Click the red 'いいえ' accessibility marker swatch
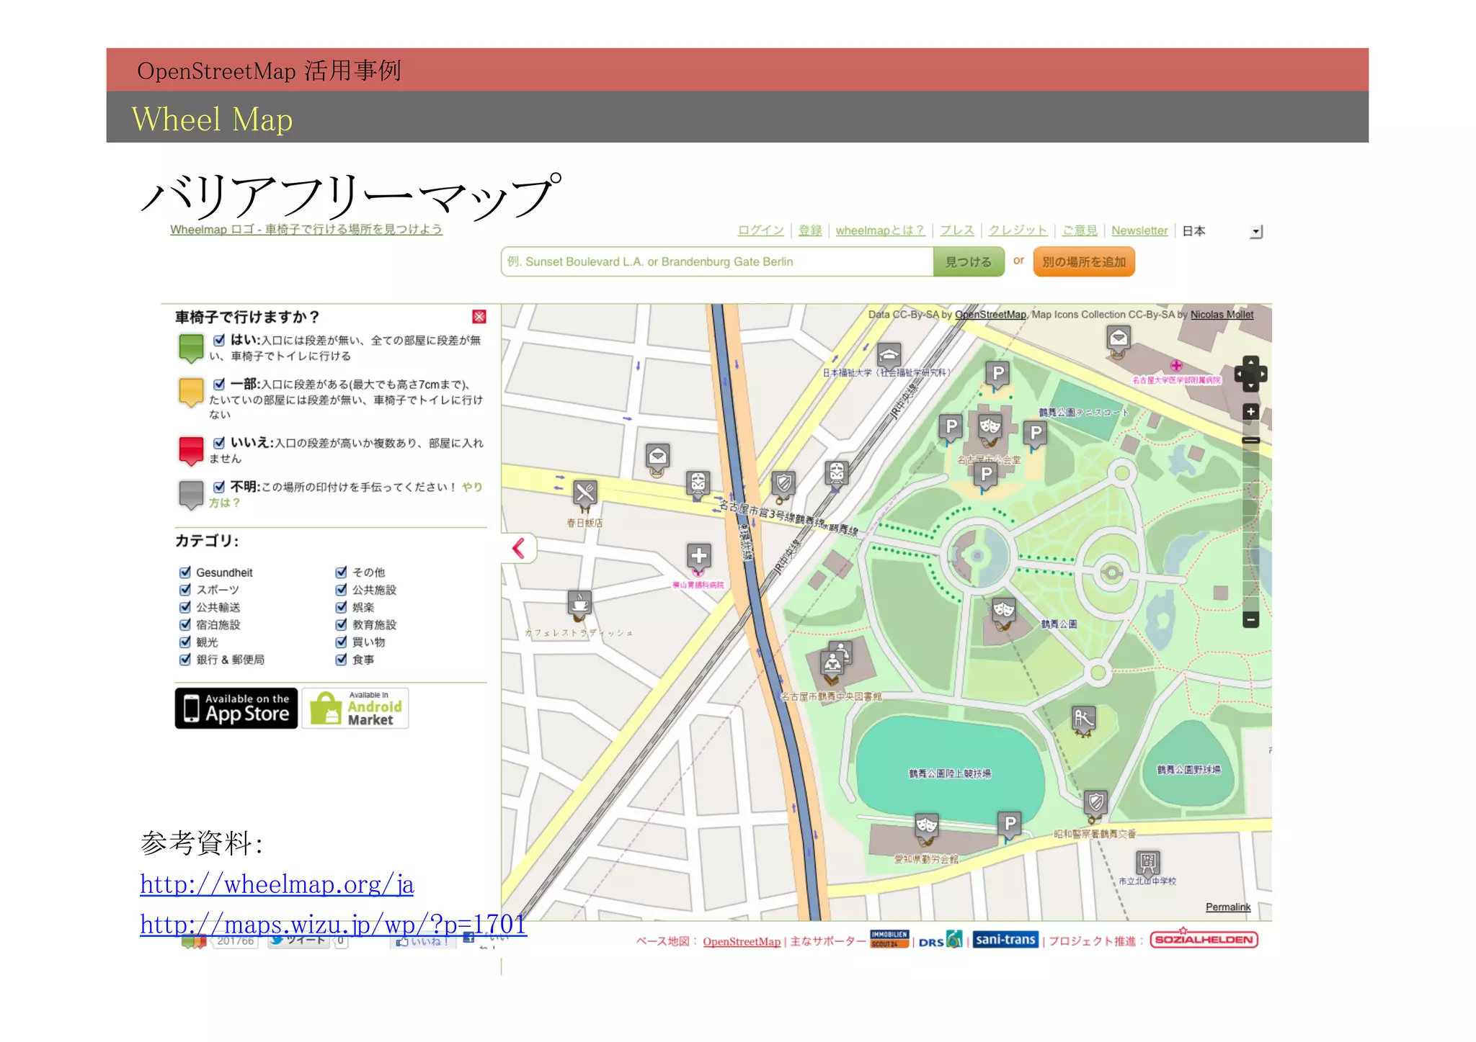Viewport: 1476px width, 1042px height. click(191, 452)
